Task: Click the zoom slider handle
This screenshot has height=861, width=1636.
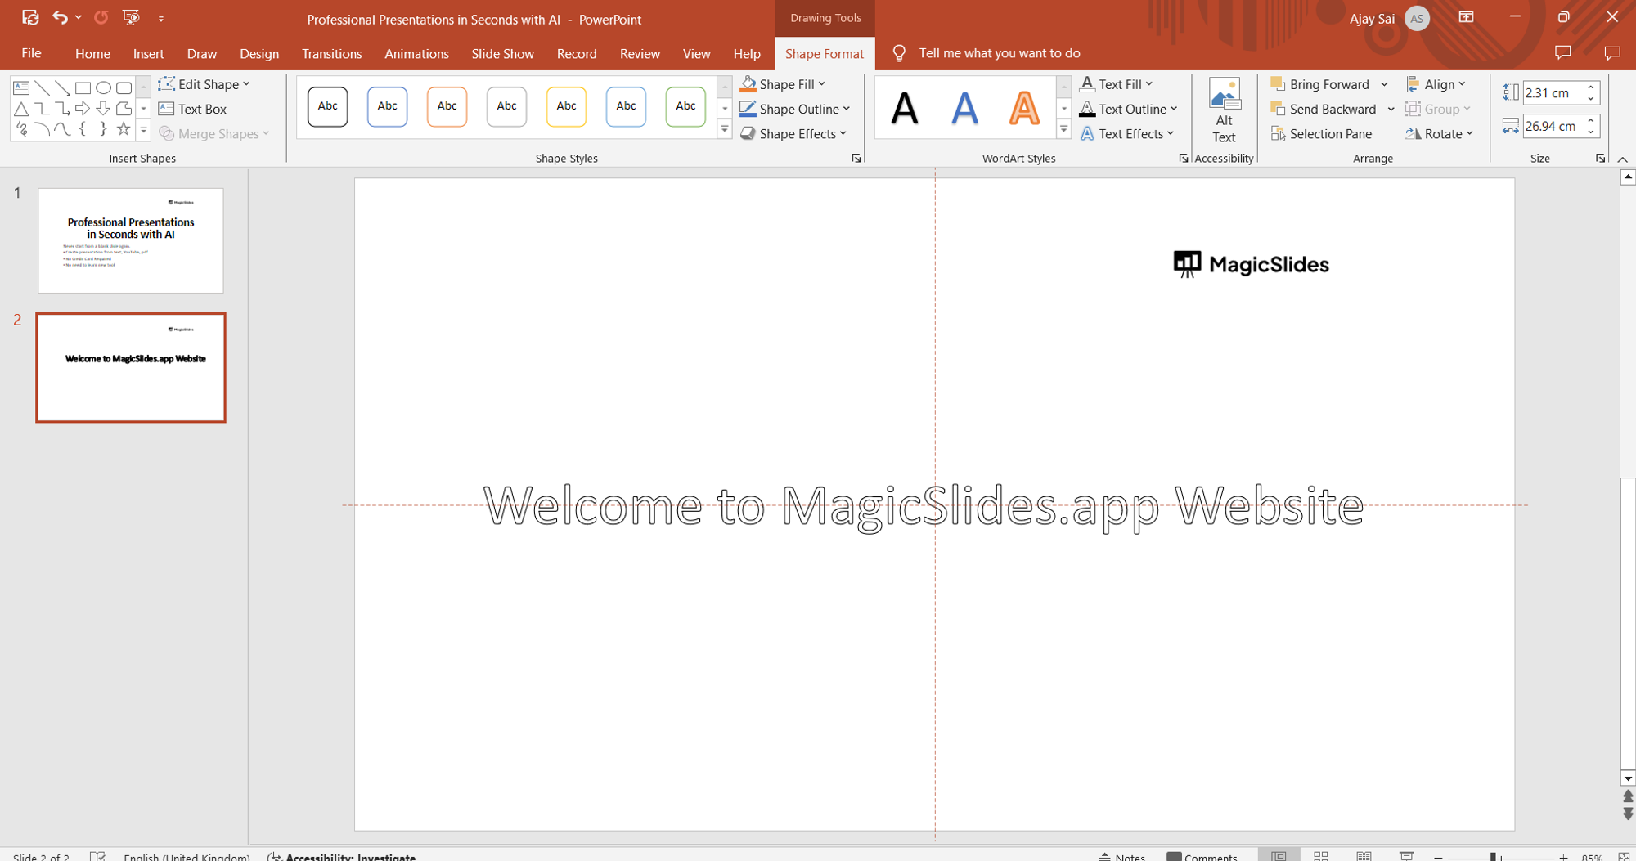Action: [1493, 856]
